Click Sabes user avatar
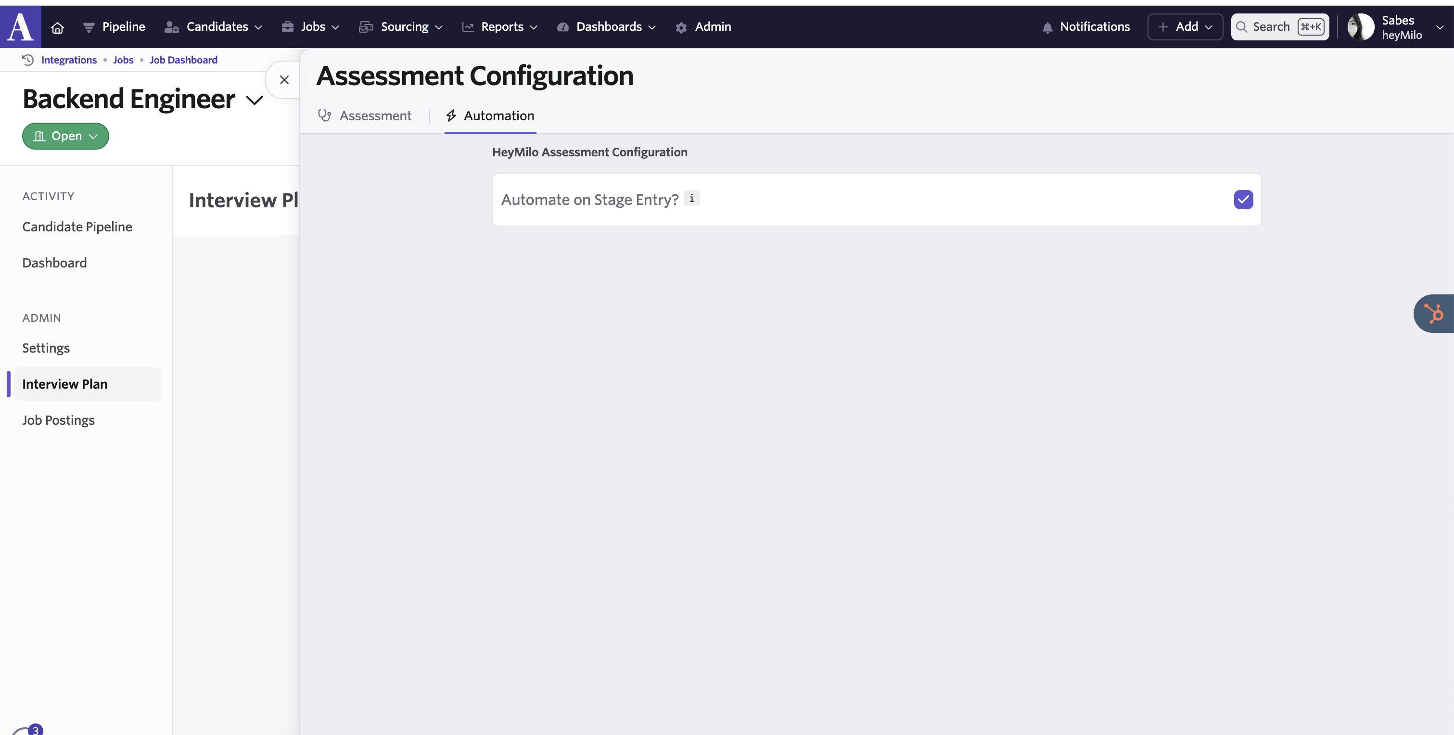 [x=1360, y=27]
